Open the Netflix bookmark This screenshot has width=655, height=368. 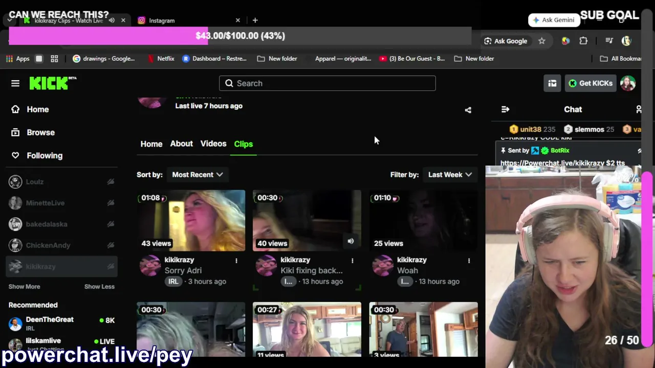pos(161,59)
